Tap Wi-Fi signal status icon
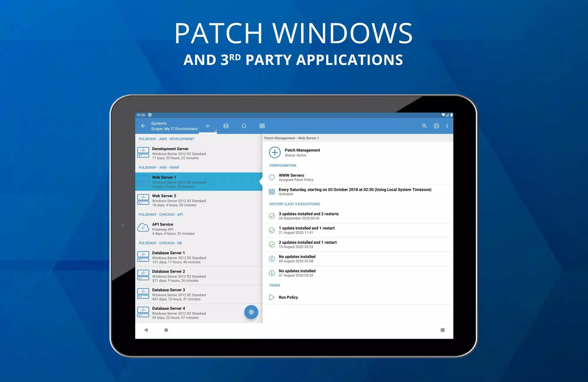Image resolution: width=588 pixels, height=382 pixels. tap(443, 115)
